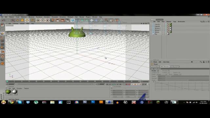This screenshot has width=210, height=118.
Task: Click white material tag on Sphere 2
Action: tap(171, 28)
